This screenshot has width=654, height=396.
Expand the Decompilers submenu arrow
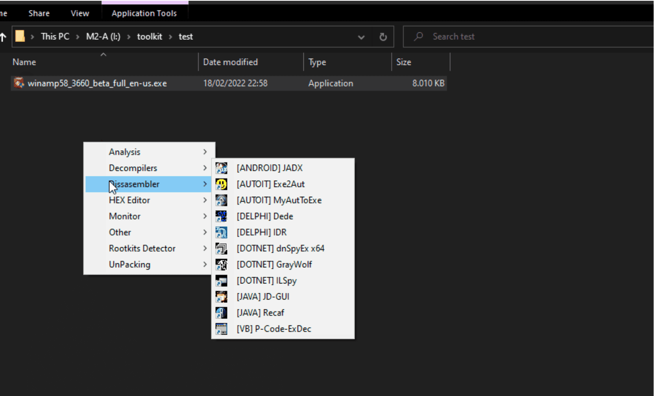(x=205, y=168)
